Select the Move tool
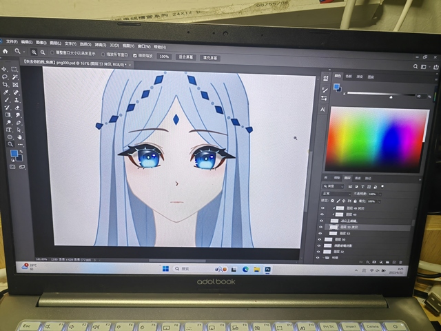Viewport: 441px width, 331px height. click(x=5, y=69)
